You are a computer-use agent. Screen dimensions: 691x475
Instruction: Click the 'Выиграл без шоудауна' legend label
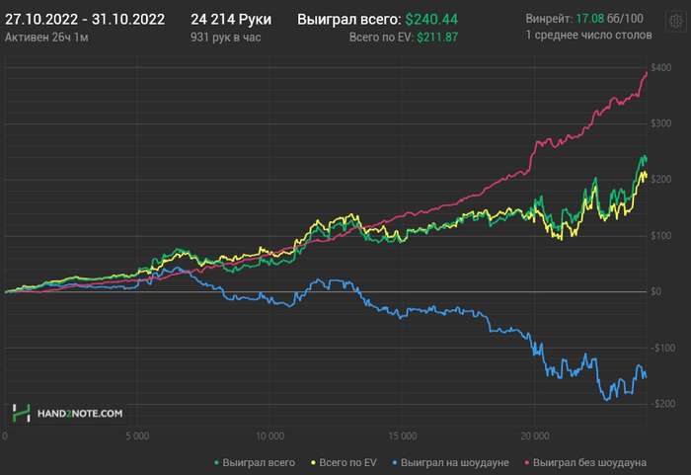tap(589, 462)
